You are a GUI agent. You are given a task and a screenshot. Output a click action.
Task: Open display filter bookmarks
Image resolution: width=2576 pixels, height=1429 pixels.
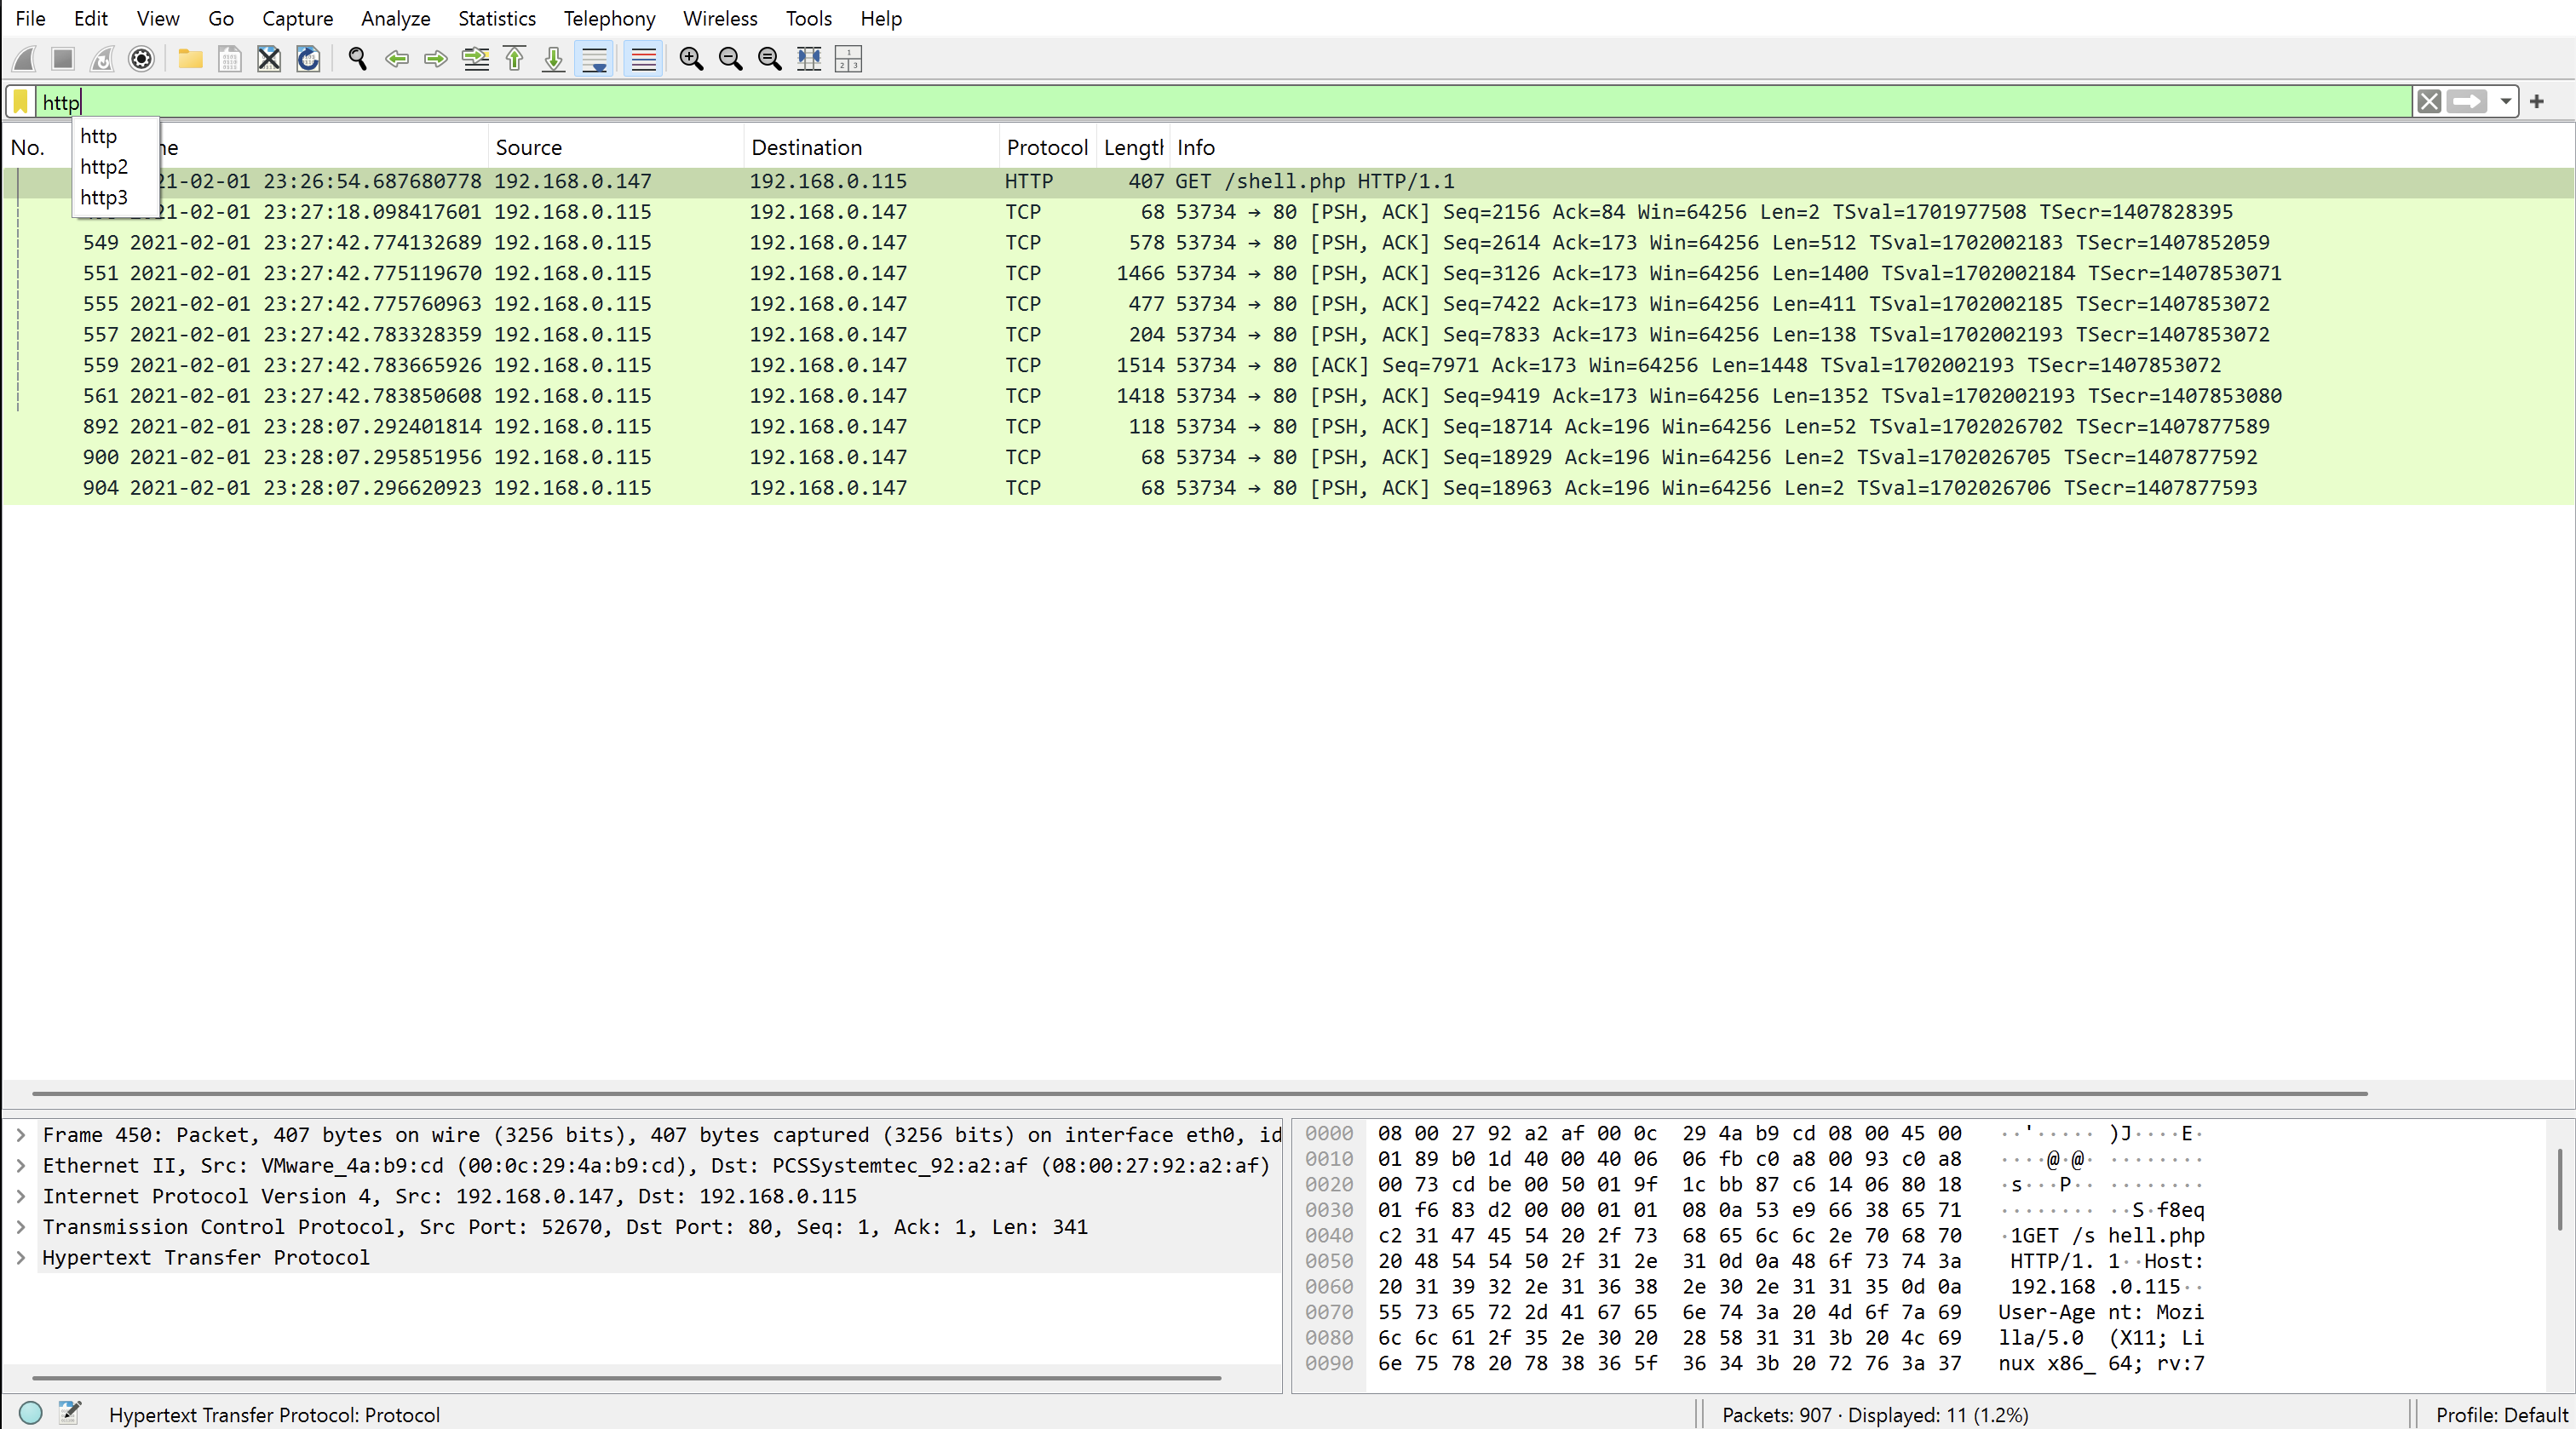click(x=21, y=101)
